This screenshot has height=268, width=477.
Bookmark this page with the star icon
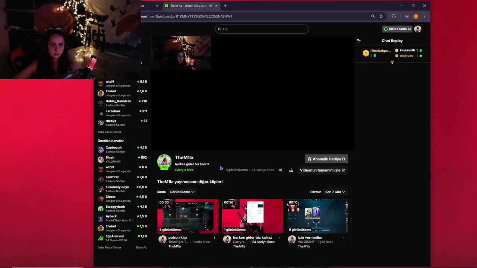click(381, 16)
